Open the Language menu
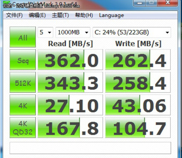The height and width of the screenshot is (158, 182). pos(111,15)
